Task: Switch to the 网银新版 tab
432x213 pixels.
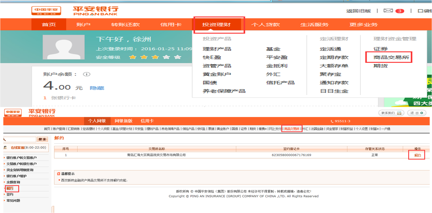Action: (123, 121)
